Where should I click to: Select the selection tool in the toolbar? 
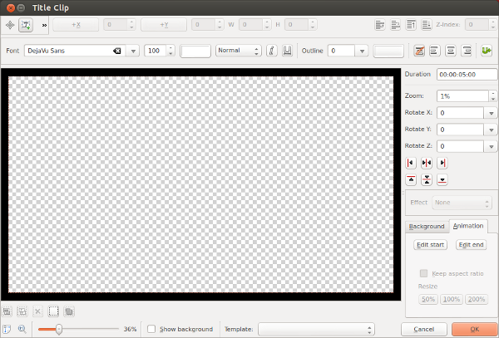[10, 25]
